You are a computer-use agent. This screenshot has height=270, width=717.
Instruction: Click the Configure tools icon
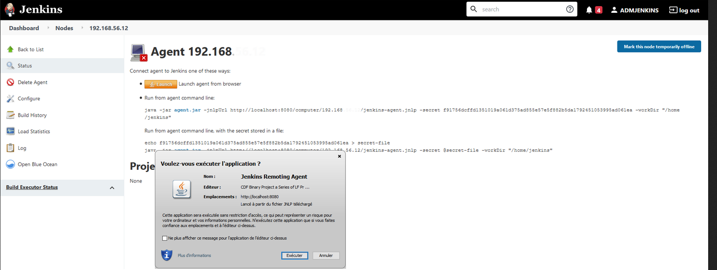click(10, 99)
